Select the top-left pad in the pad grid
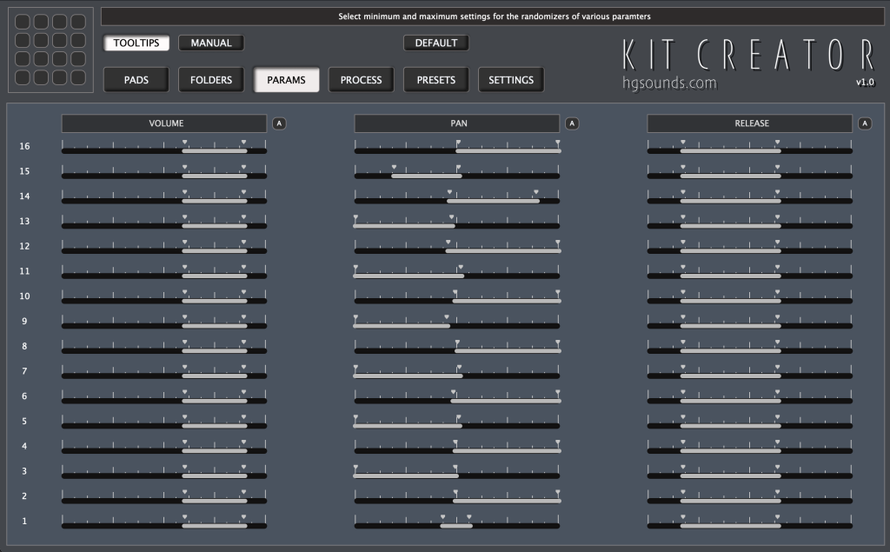Viewport: 890px width, 552px height. point(23,22)
